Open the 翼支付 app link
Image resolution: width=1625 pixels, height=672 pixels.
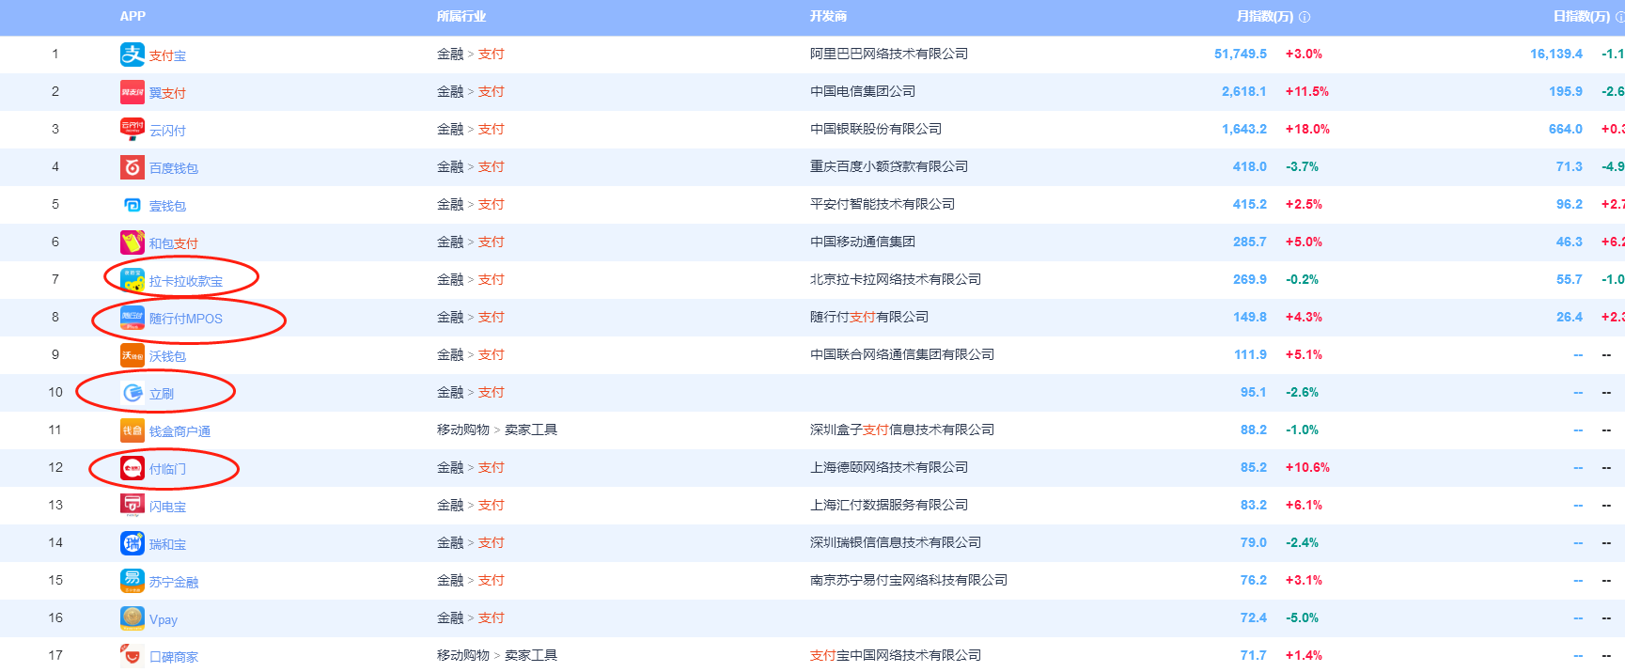[x=167, y=93]
